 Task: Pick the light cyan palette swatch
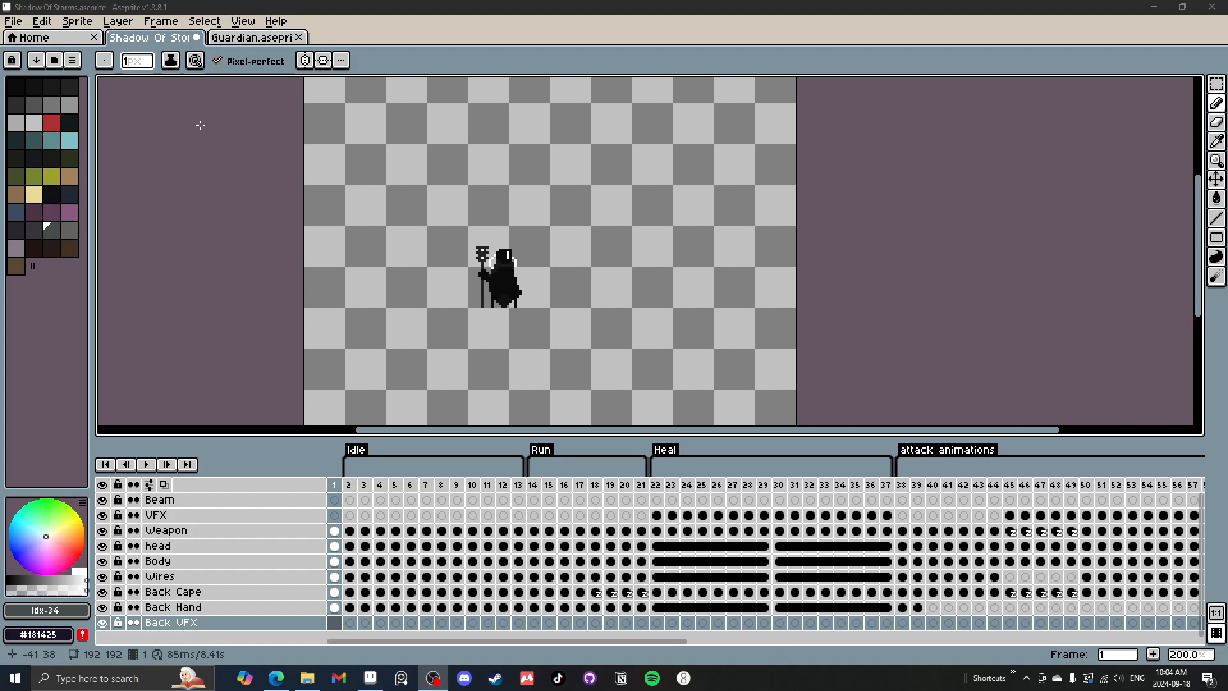pos(70,140)
